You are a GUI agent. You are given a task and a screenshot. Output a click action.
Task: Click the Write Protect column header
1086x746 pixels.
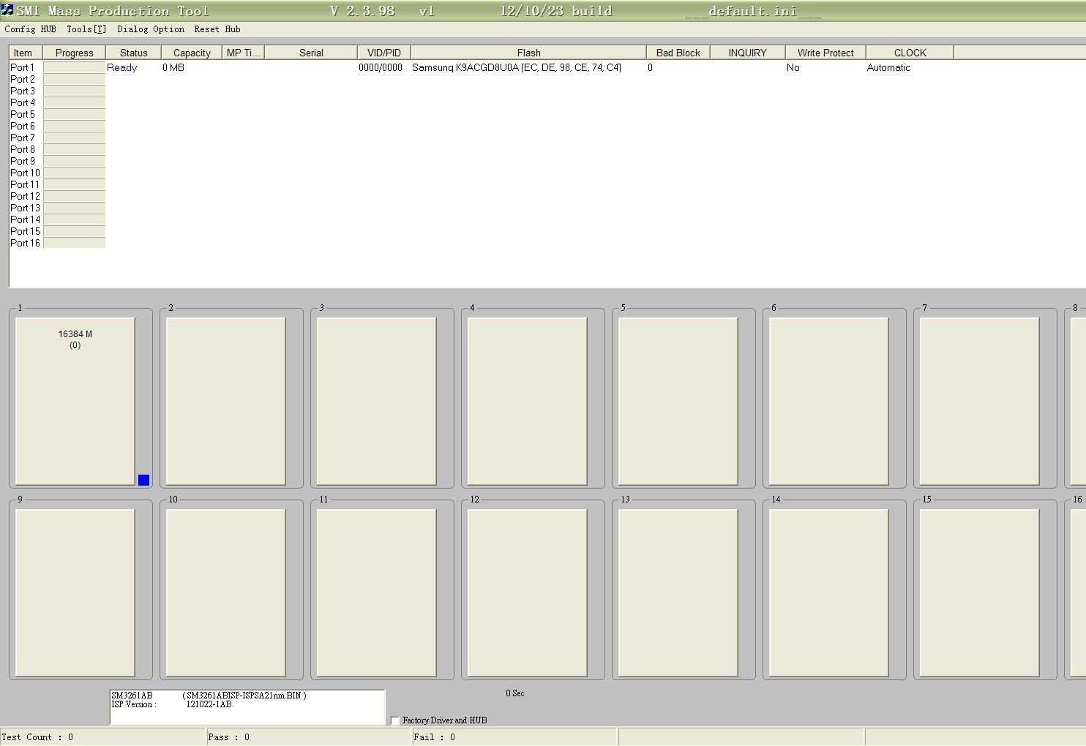coord(825,53)
